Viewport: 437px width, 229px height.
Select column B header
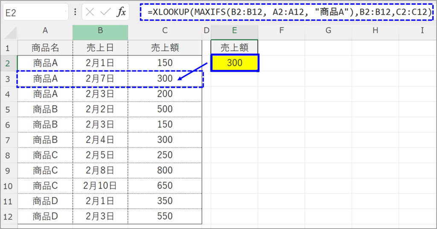(100, 32)
